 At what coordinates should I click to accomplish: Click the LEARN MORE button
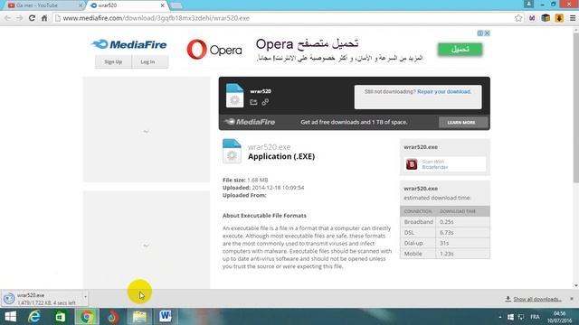point(463,123)
